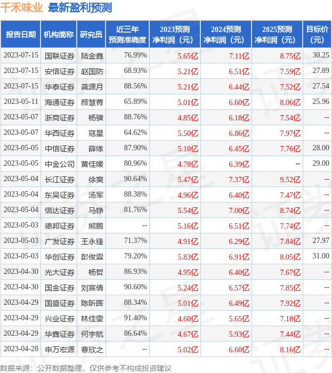Click 2025 forecast 8.16亿

[290, 350]
